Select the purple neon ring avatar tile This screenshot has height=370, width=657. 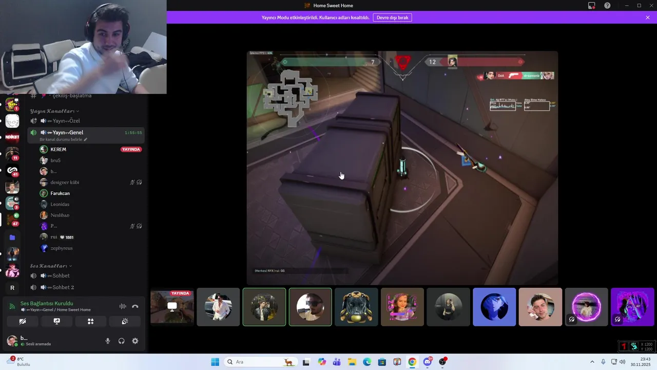(586, 307)
